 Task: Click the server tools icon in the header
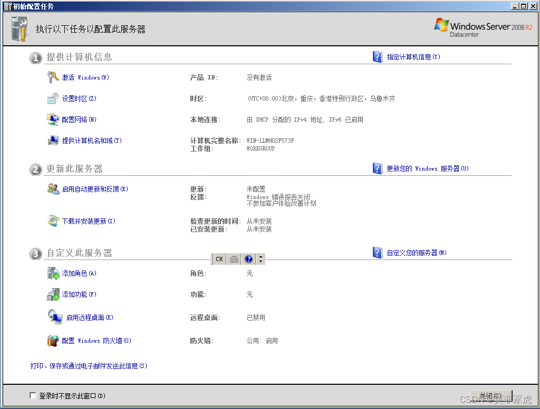tap(20, 29)
